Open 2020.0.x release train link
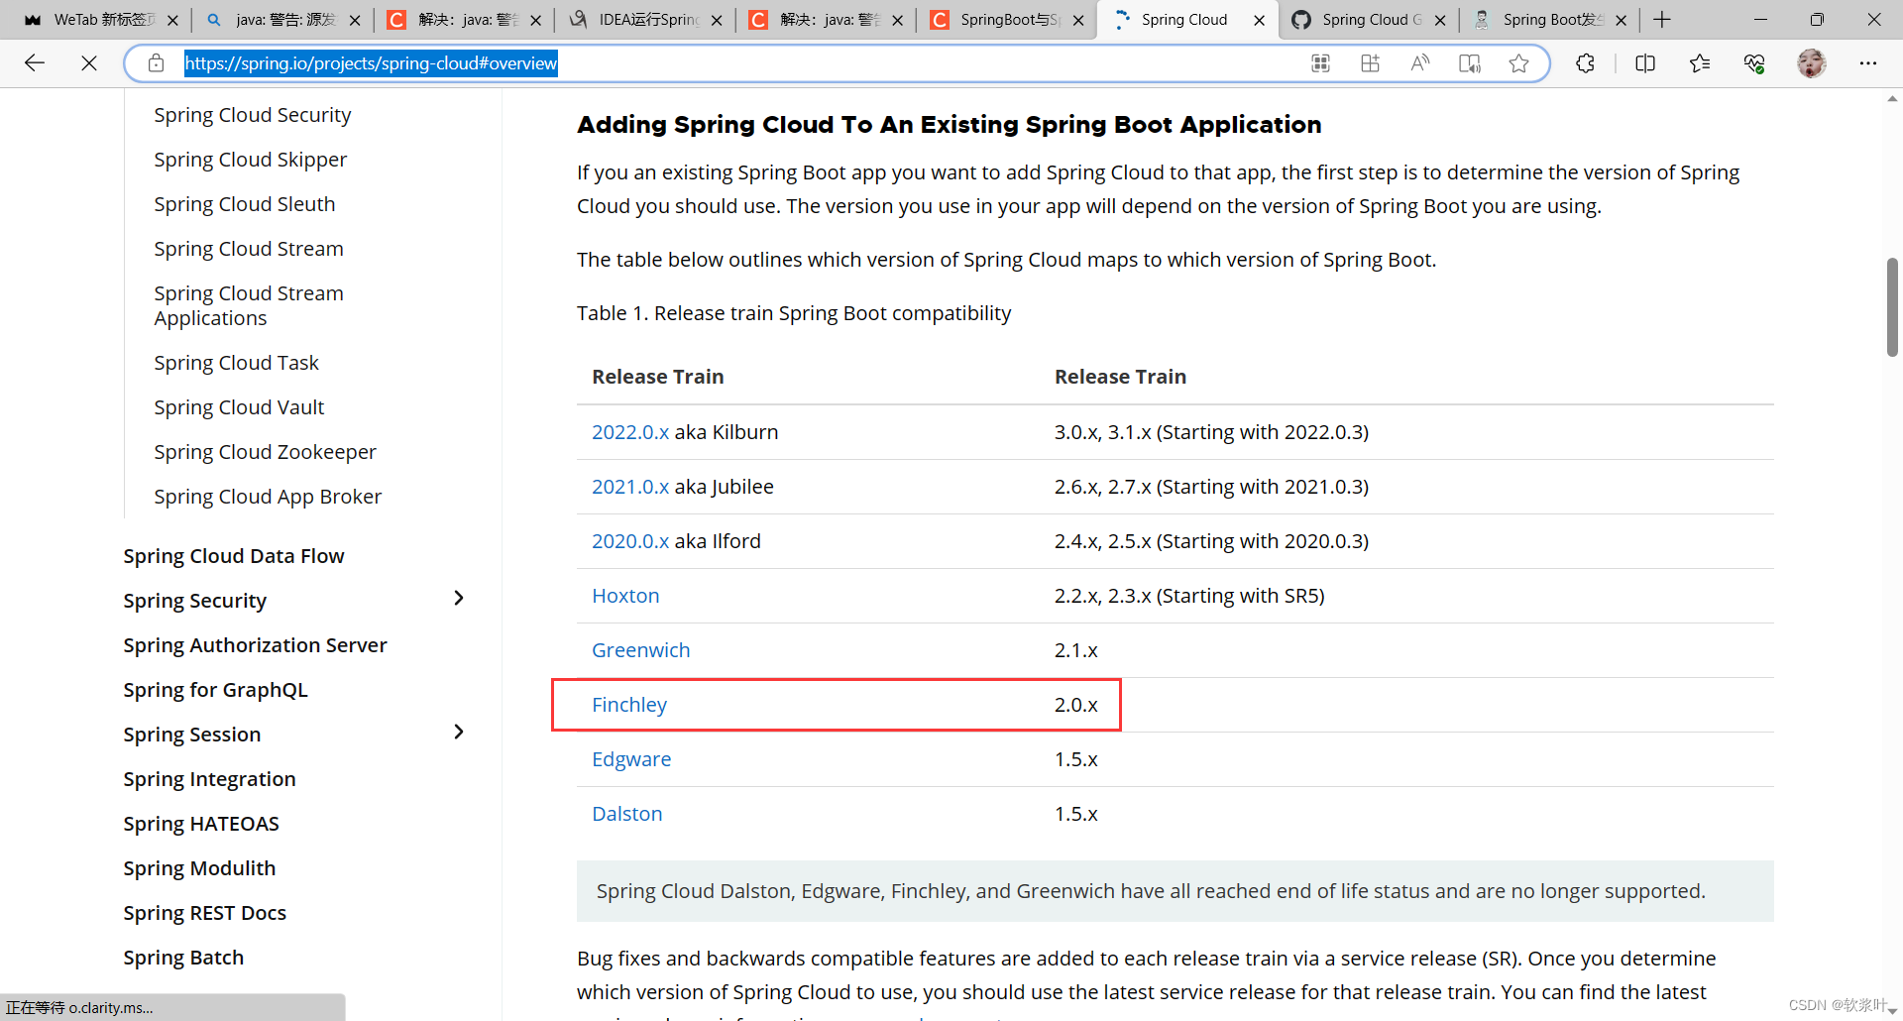The height and width of the screenshot is (1021, 1903). coord(630,541)
